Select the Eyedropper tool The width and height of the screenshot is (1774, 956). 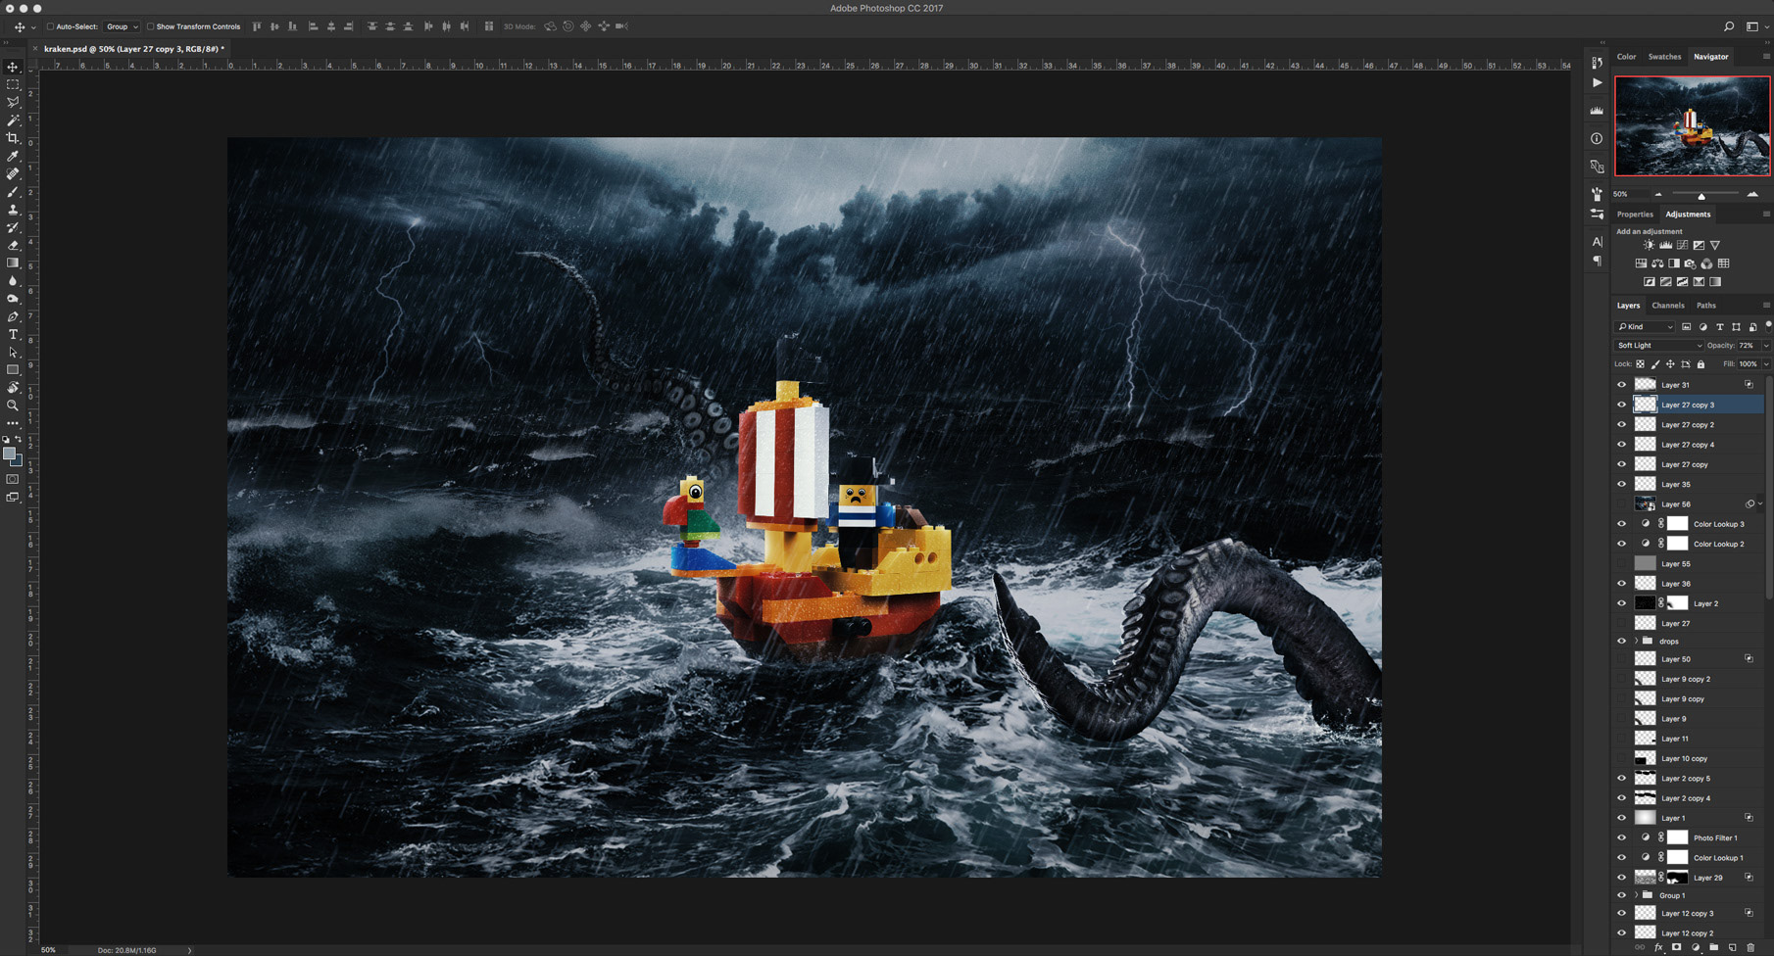[13, 156]
